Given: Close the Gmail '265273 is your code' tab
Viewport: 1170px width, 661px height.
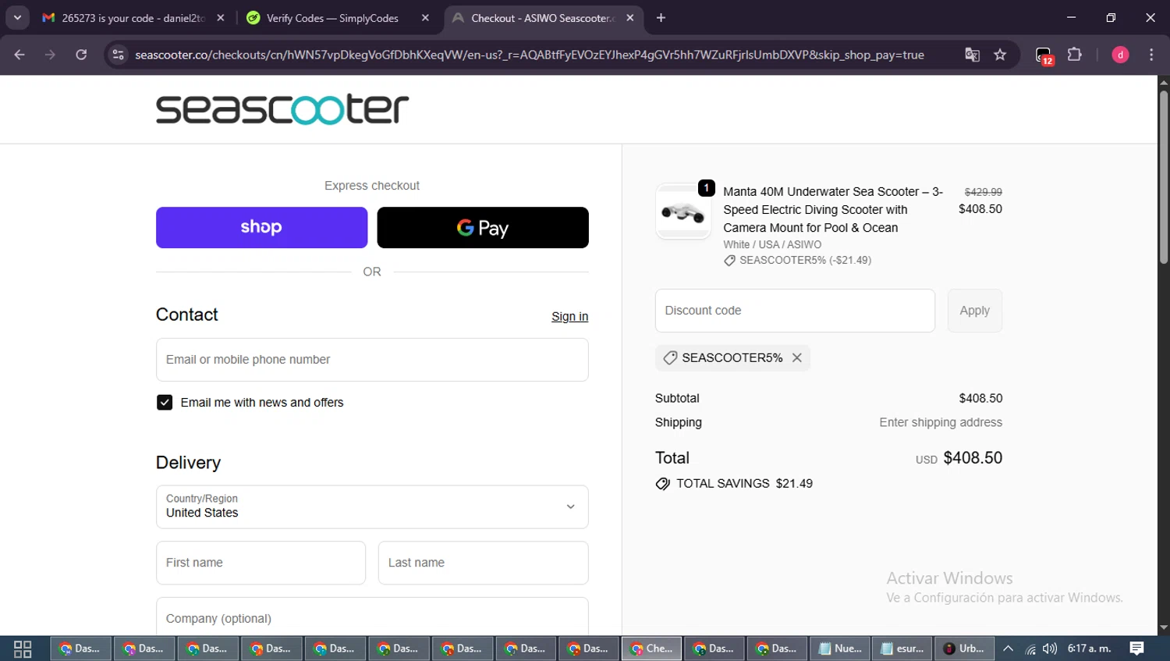Looking at the screenshot, I should (221, 18).
